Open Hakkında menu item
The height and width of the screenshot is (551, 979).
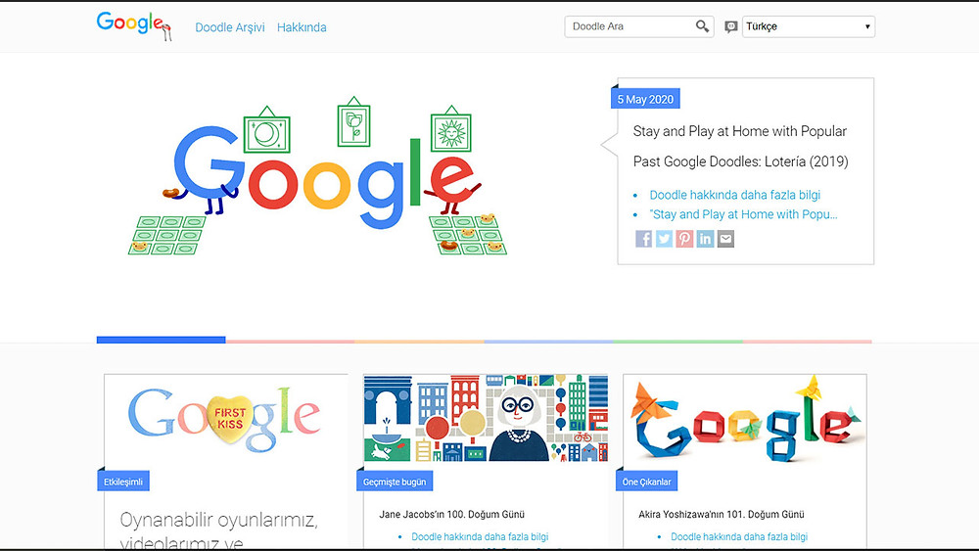(x=302, y=27)
